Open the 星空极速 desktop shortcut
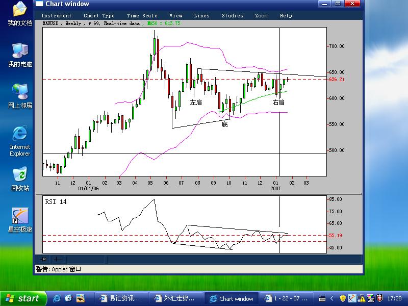This screenshot has height=306, width=408. click(20, 220)
